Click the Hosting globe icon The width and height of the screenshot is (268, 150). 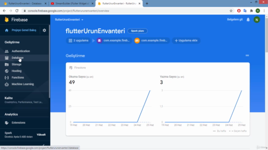(x=7, y=71)
